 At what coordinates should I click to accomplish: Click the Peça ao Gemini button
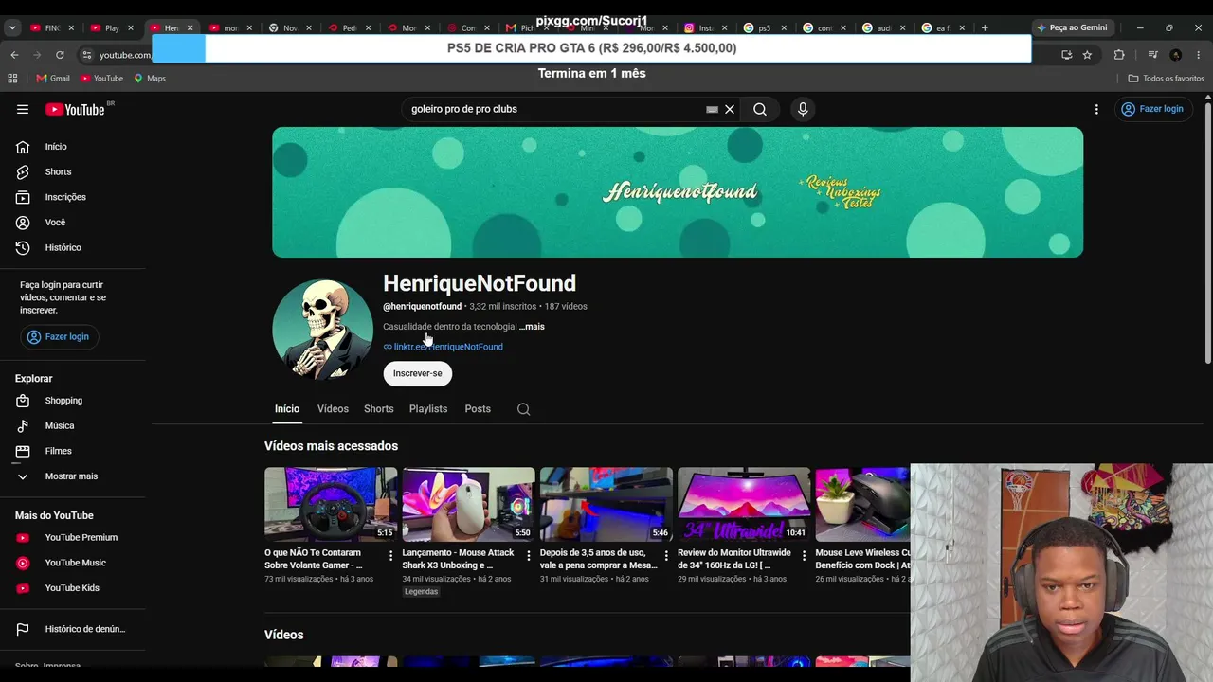(1073, 27)
